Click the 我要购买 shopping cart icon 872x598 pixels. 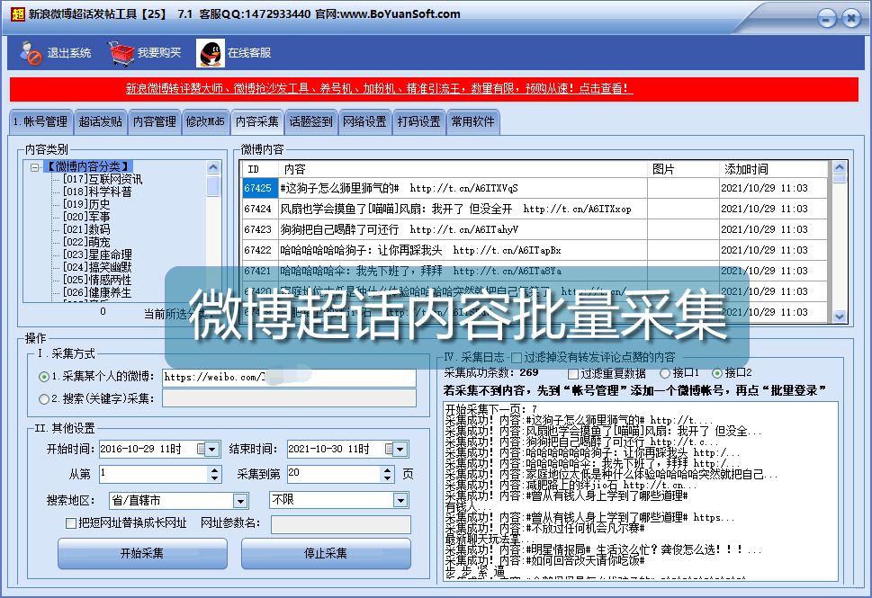[121, 53]
